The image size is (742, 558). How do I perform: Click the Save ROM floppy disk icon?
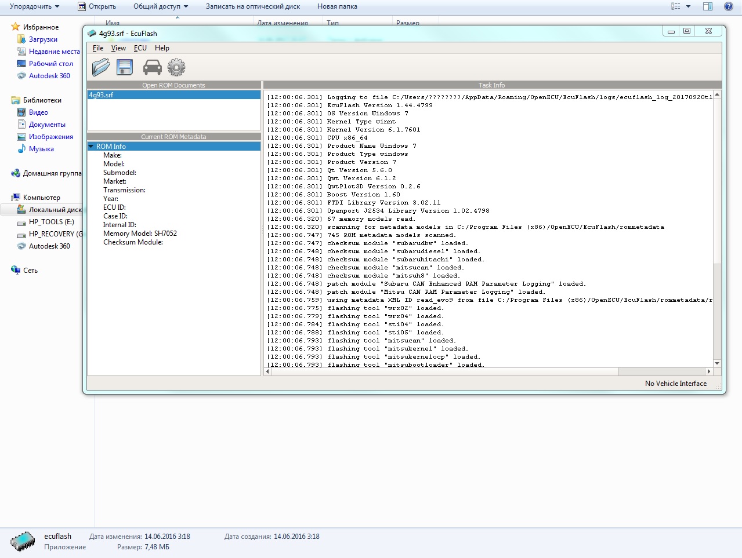(x=125, y=67)
